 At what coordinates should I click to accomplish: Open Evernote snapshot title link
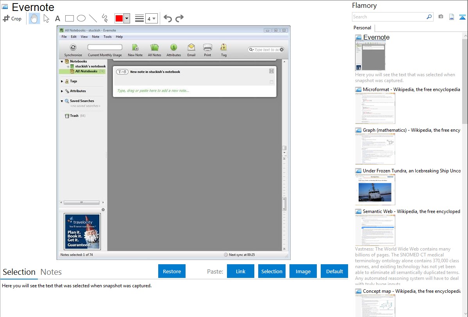(376, 37)
